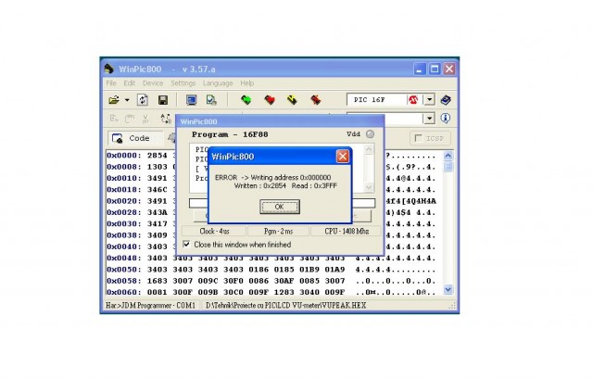Select hex value 3417 in row 0x0030

(158, 223)
